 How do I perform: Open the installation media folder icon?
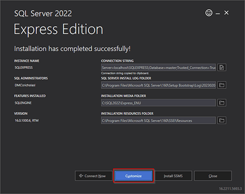tap(221, 103)
